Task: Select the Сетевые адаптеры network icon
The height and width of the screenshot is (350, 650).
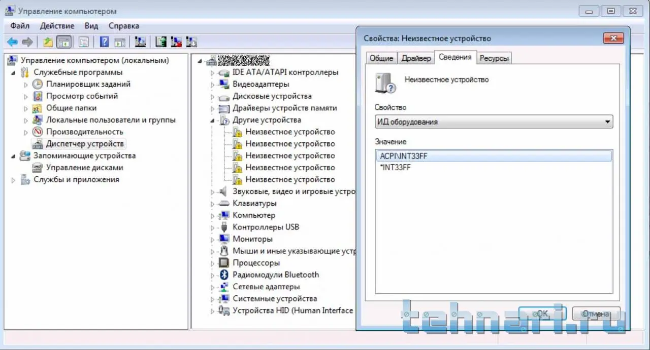Action: coord(224,287)
